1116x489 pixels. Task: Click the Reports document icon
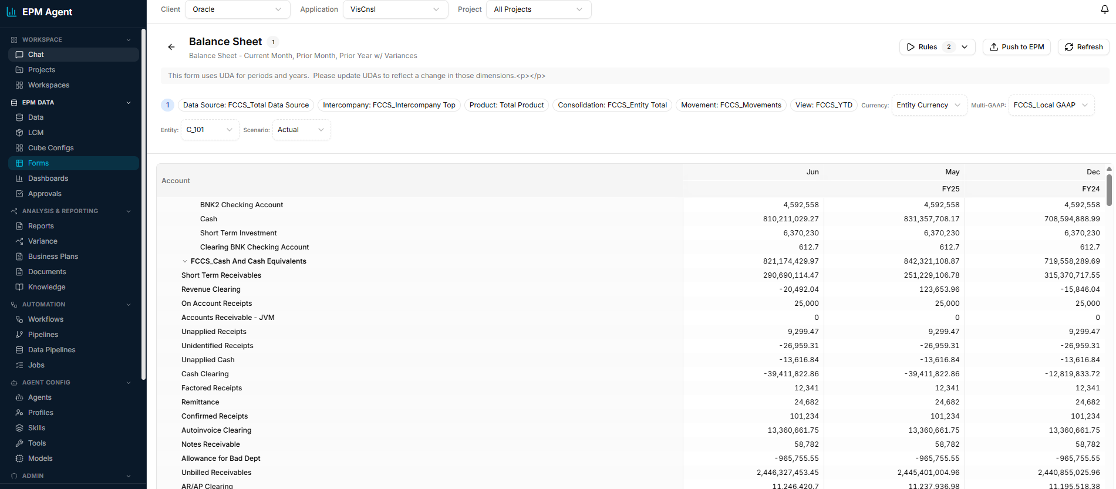(x=19, y=226)
